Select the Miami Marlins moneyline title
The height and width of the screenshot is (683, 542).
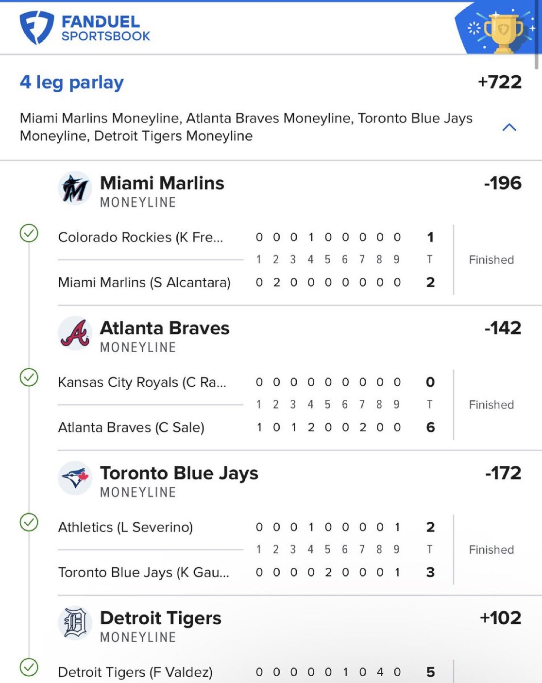162,184
